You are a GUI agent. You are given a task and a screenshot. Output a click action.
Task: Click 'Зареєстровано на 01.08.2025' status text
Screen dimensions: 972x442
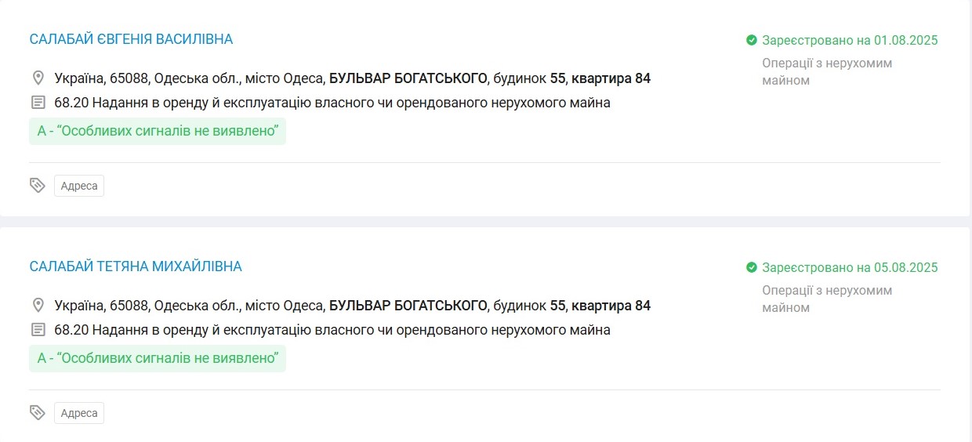pyautogui.click(x=850, y=40)
